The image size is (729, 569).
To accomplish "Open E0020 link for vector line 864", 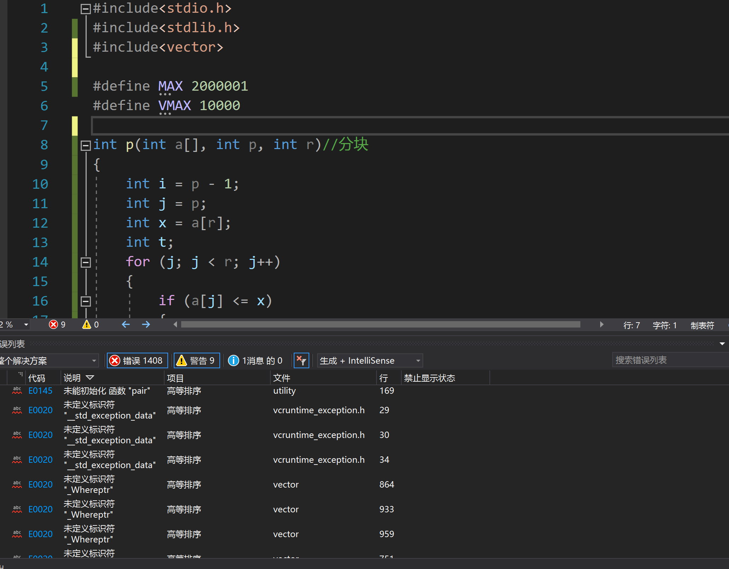I will pyautogui.click(x=40, y=485).
